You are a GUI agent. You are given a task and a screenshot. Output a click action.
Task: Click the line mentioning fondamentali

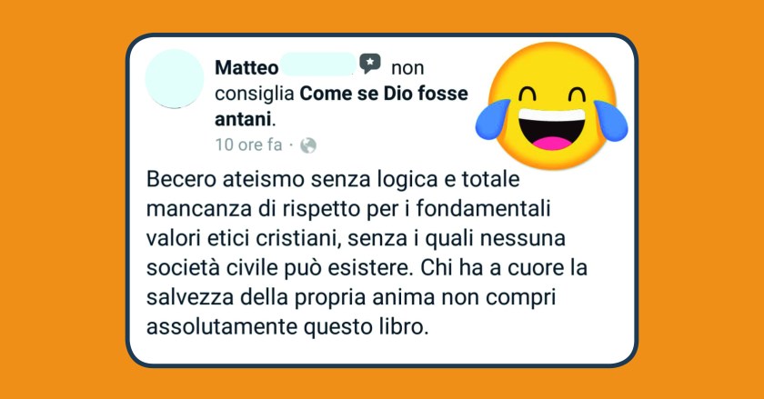[348, 209]
